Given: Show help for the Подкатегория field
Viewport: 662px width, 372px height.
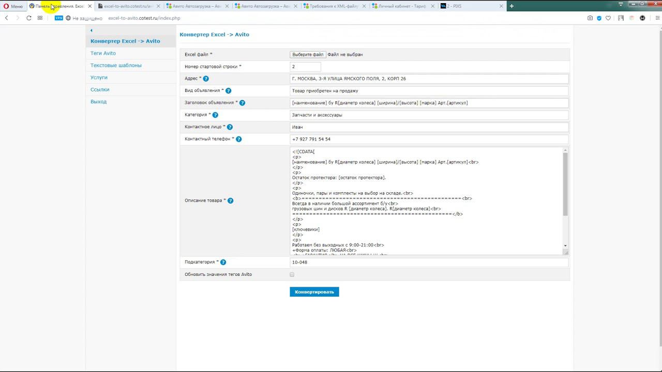Looking at the screenshot, I should (x=223, y=262).
